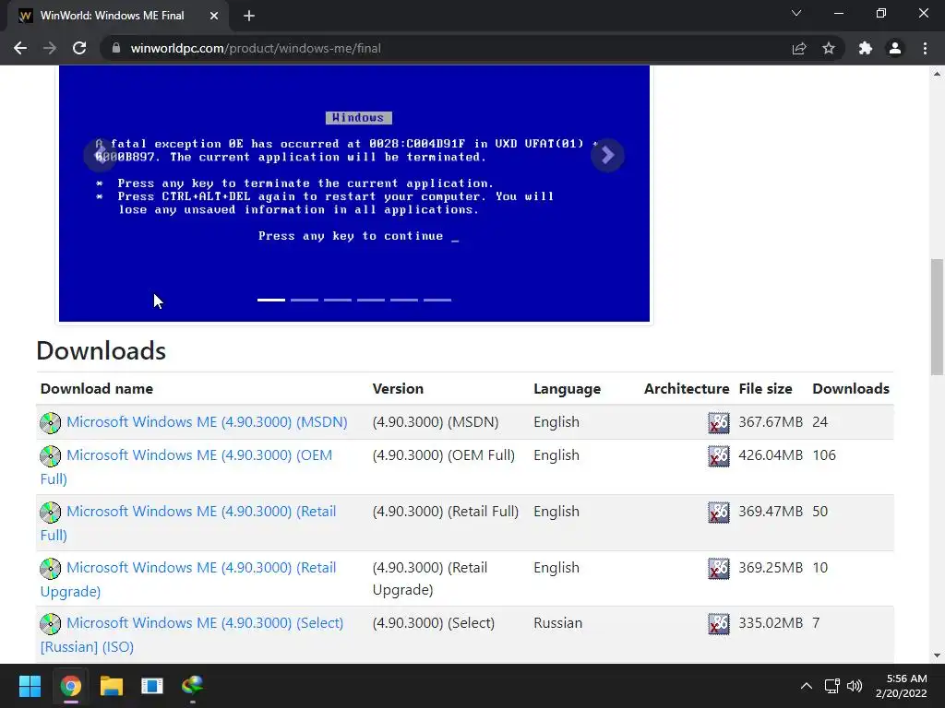Show hidden system tray icons
The image size is (945, 708).
click(807, 686)
